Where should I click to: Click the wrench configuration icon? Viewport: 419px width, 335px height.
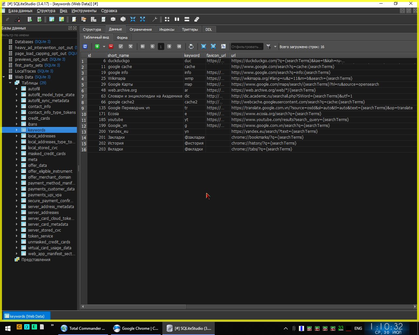155,19
